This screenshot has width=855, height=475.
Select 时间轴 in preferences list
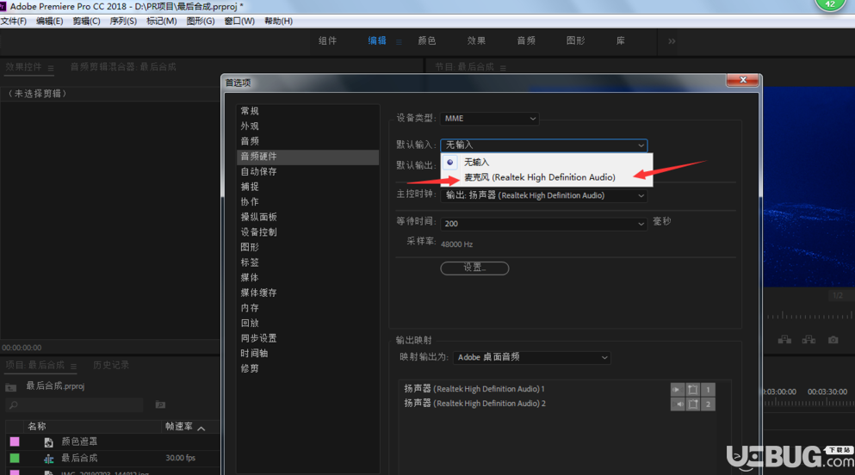254,354
